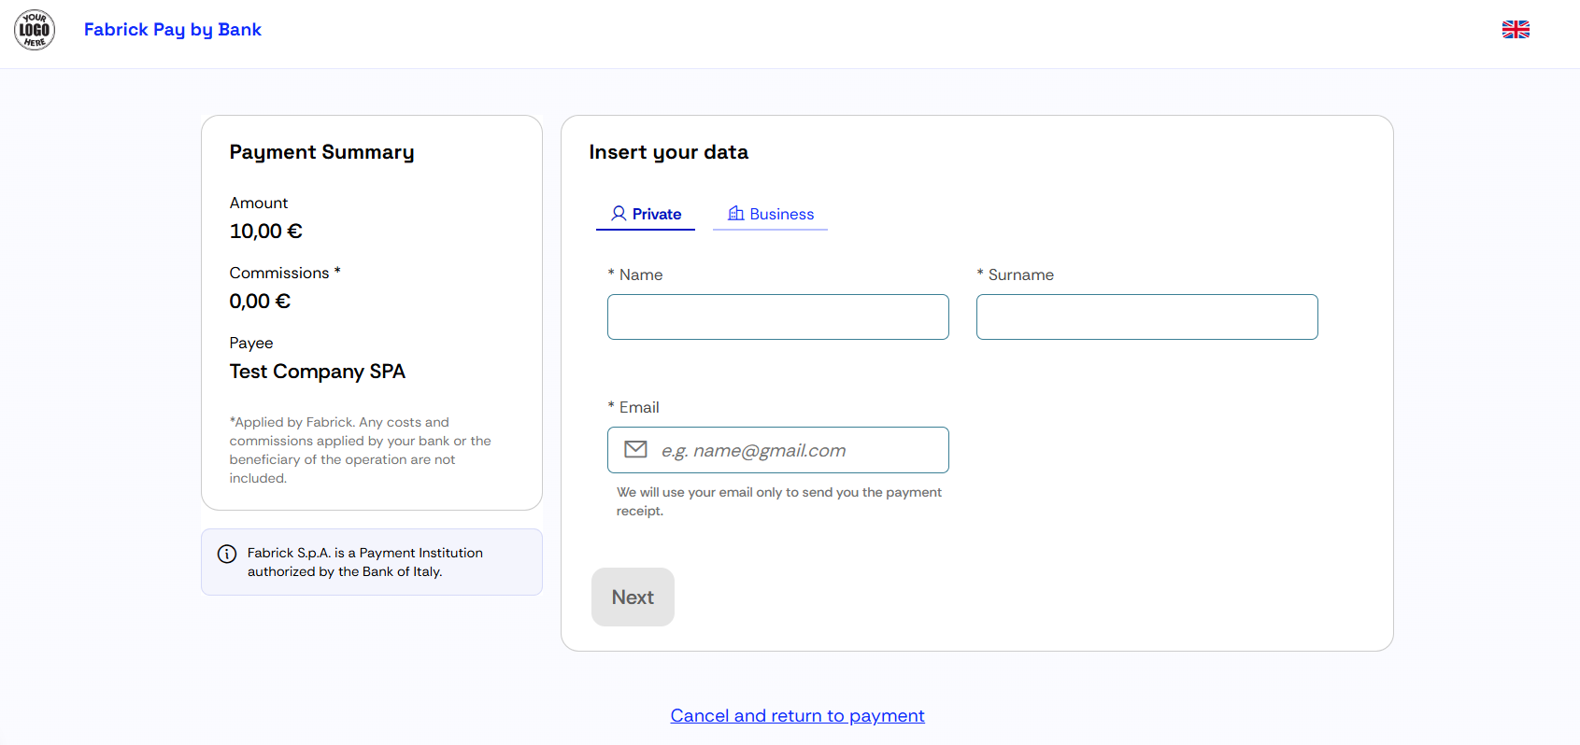Click the Commissions * label
Image resolution: width=1580 pixels, height=745 pixels.
click(285, 273)
